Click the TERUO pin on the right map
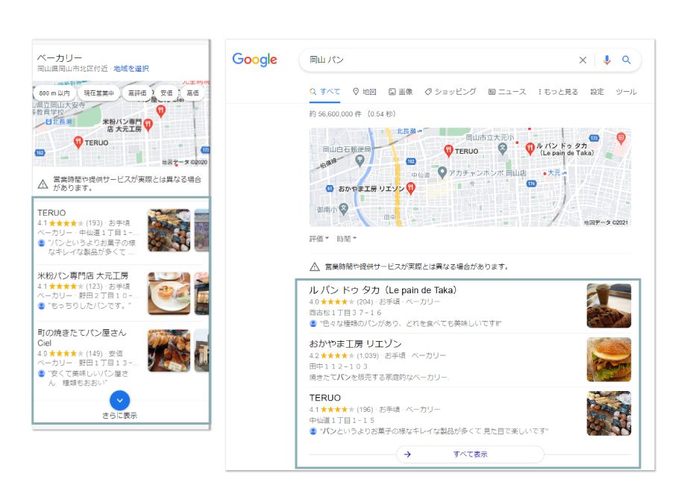 tap(448, 150)
